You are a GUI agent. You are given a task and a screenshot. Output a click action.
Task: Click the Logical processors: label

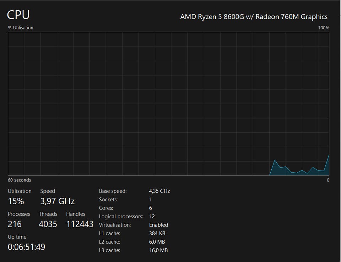click(x=121, y=216)
